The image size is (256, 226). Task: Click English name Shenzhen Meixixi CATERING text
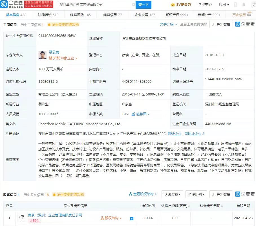(x=80, y=124)
